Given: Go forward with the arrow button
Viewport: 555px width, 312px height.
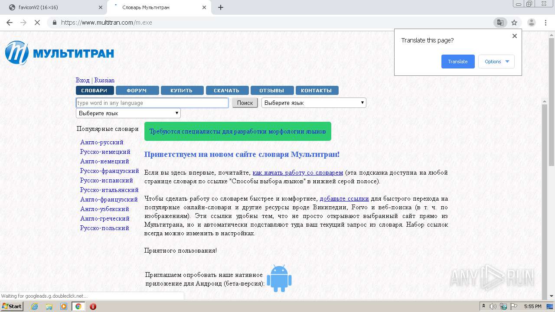Looking at the screenshot, I should (x=23, y=23).
